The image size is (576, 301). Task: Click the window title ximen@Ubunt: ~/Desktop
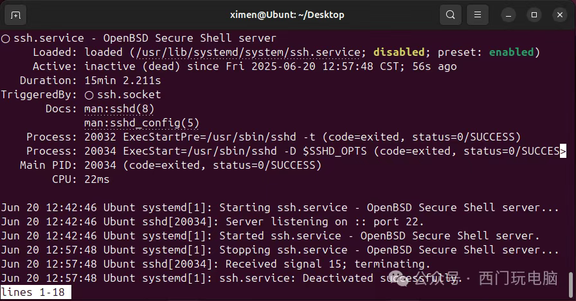tap(287, 15)
